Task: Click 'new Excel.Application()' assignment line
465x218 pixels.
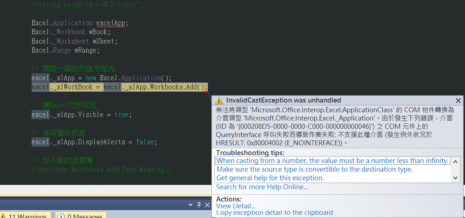Action: tap(102, 78)
